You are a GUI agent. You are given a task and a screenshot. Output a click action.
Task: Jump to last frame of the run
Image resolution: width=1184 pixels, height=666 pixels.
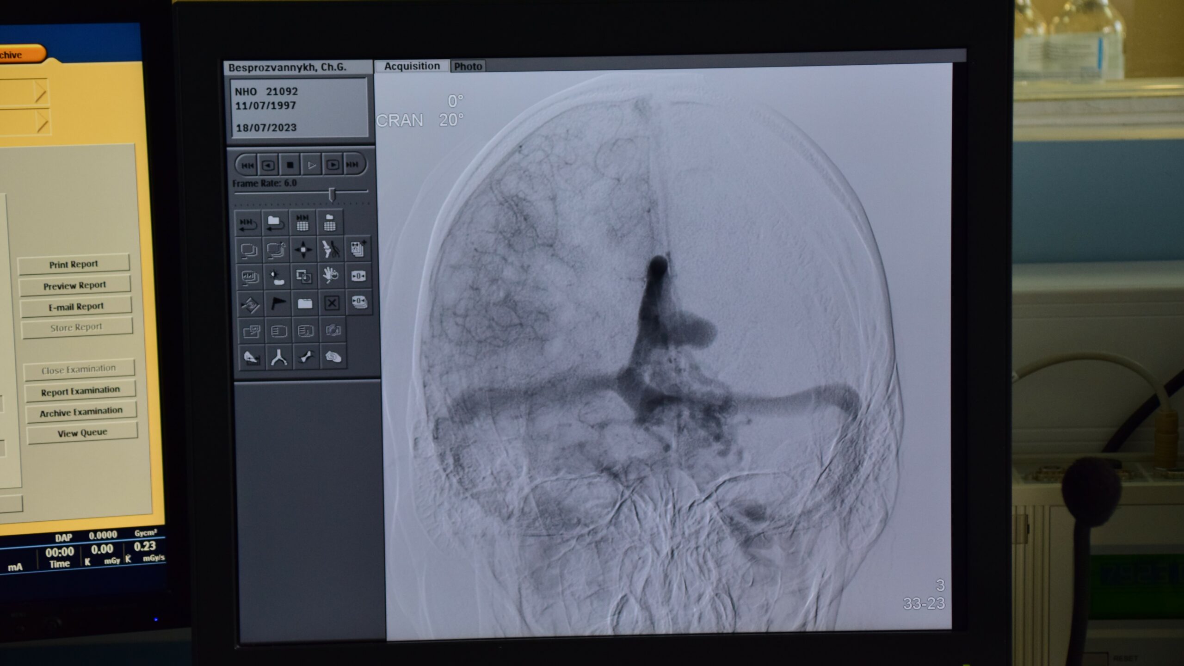pyautogui.click(x=353, y=165)
